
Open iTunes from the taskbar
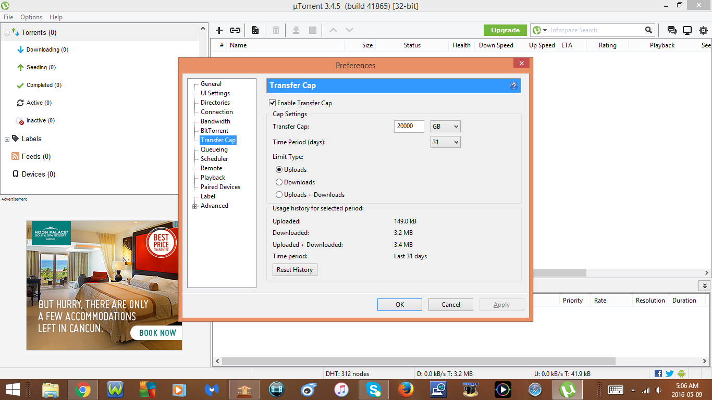341,390
